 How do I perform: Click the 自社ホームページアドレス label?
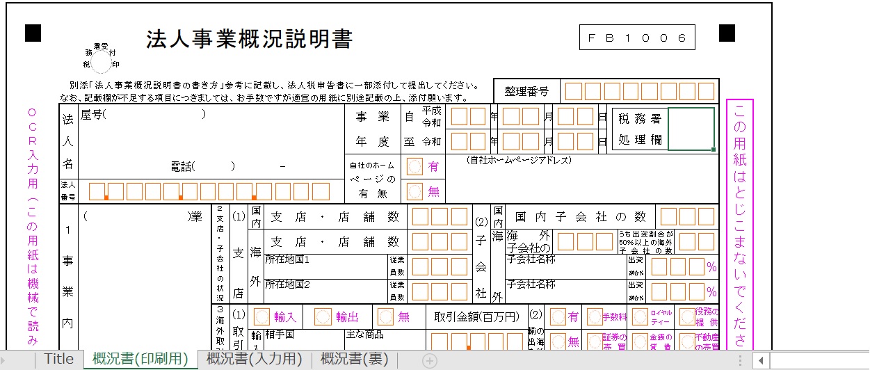click(519, 160)
